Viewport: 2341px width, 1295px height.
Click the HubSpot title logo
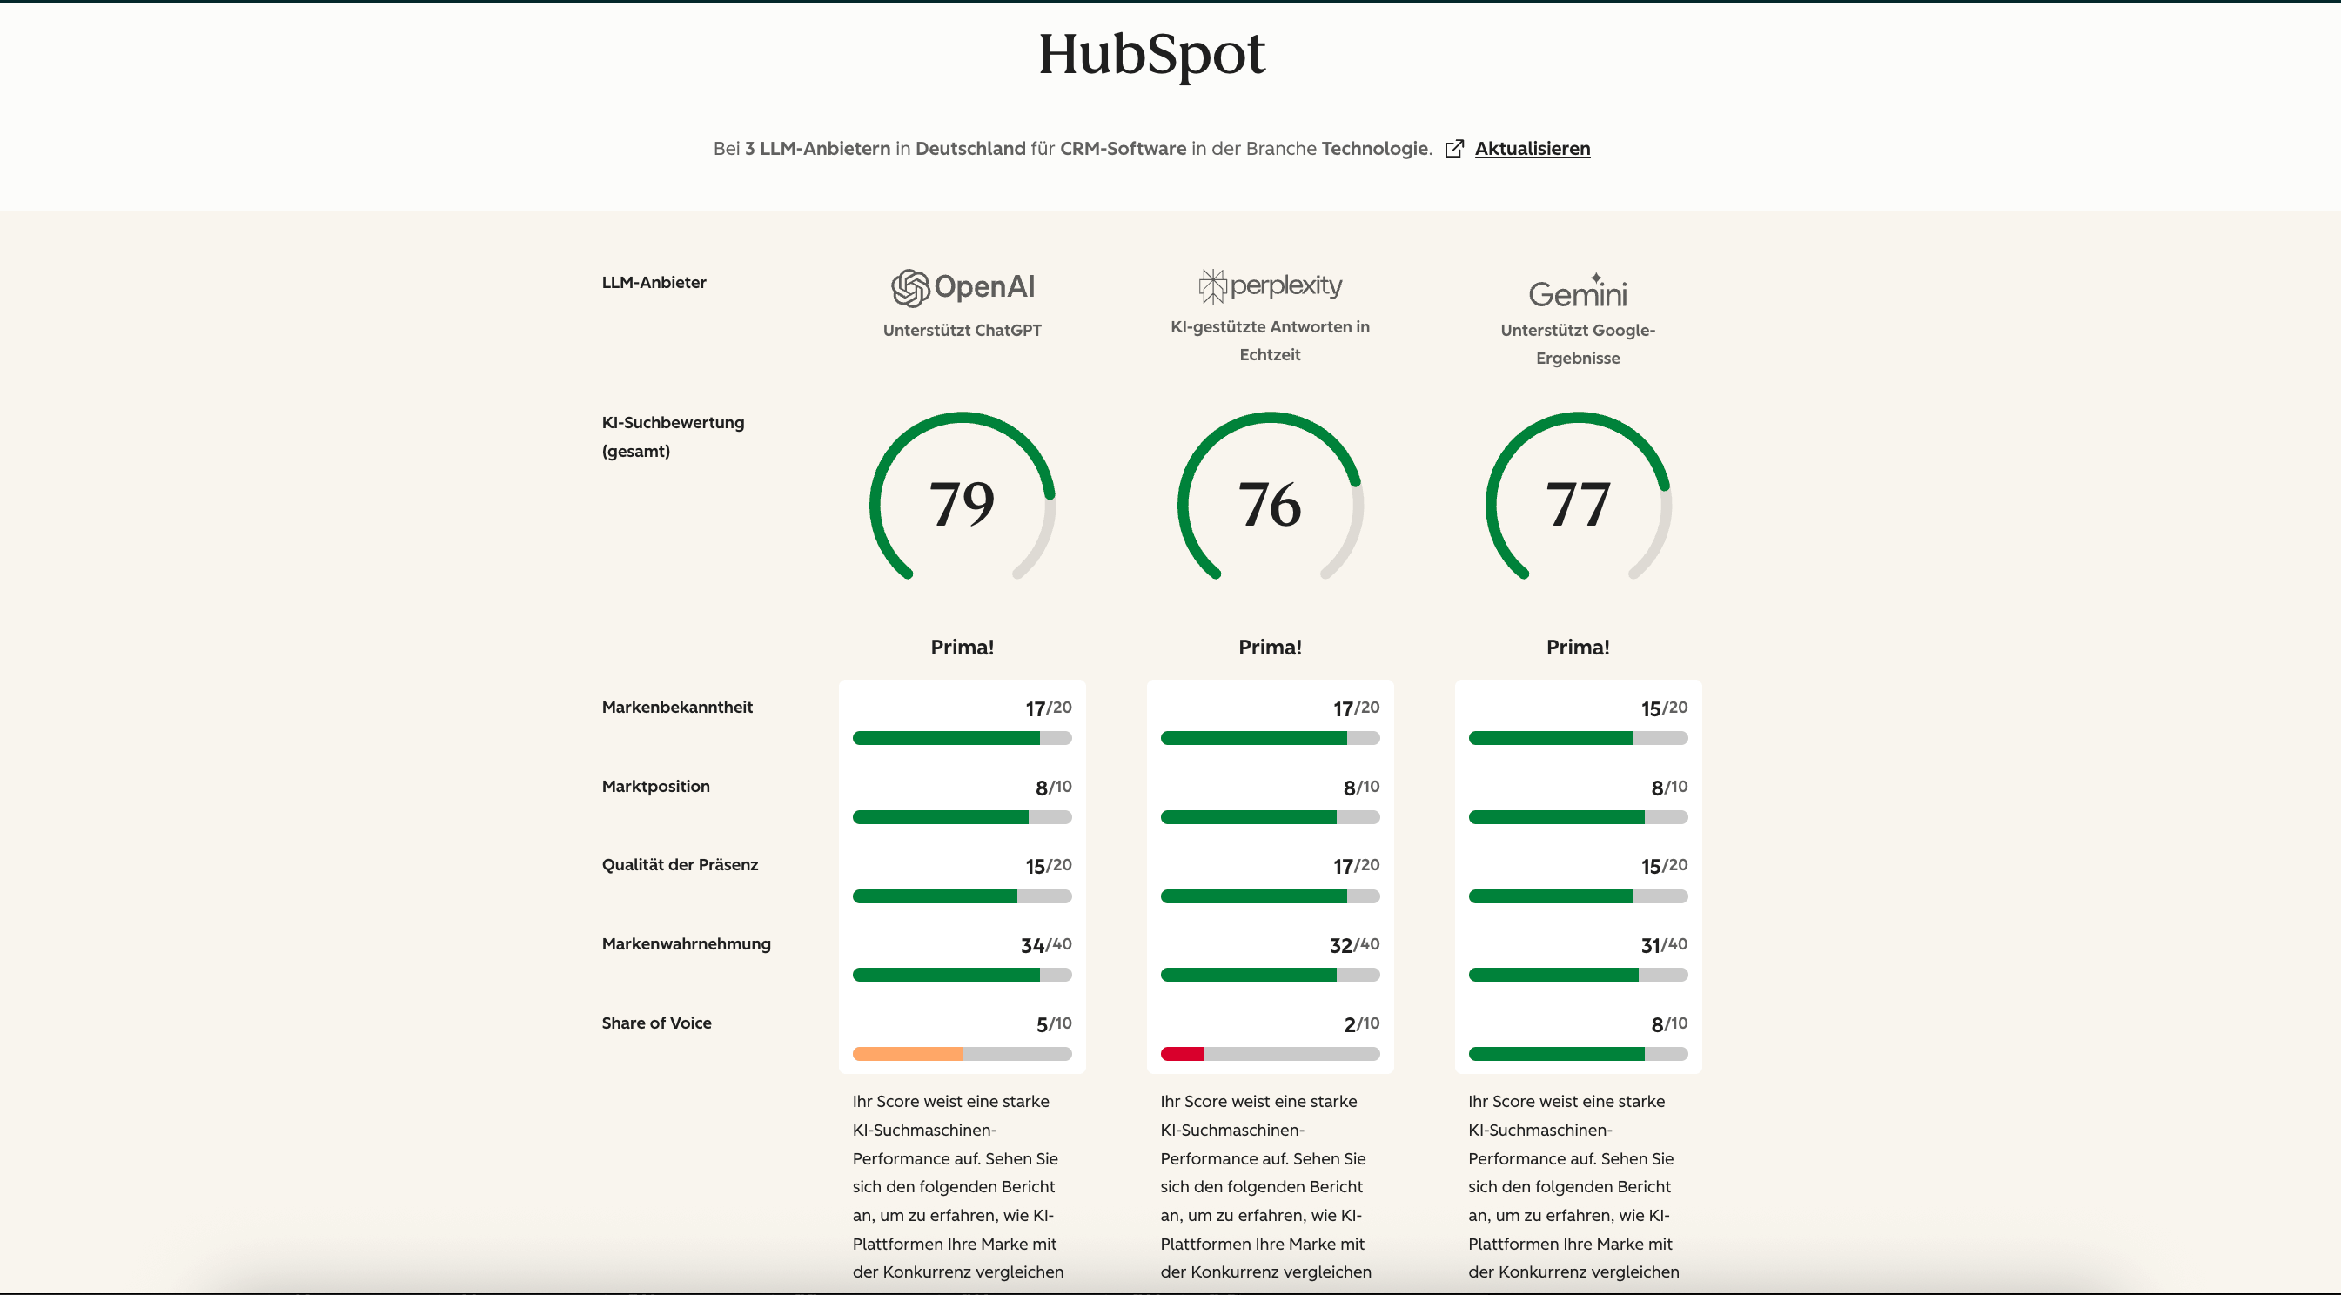(x=1152, y=55)
